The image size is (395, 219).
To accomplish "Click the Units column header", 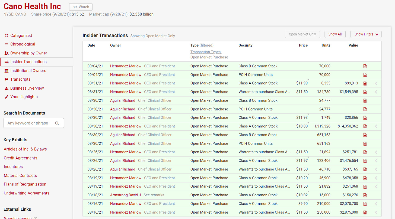I will point(326,45).
